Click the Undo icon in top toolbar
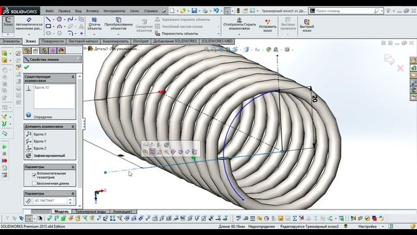Viewport: 417px width, 235px height. click(x=216, y=10)
